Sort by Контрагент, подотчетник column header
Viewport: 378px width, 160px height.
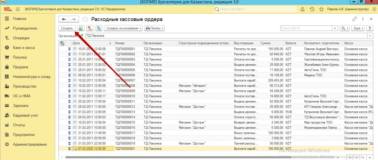coord(323,43)
